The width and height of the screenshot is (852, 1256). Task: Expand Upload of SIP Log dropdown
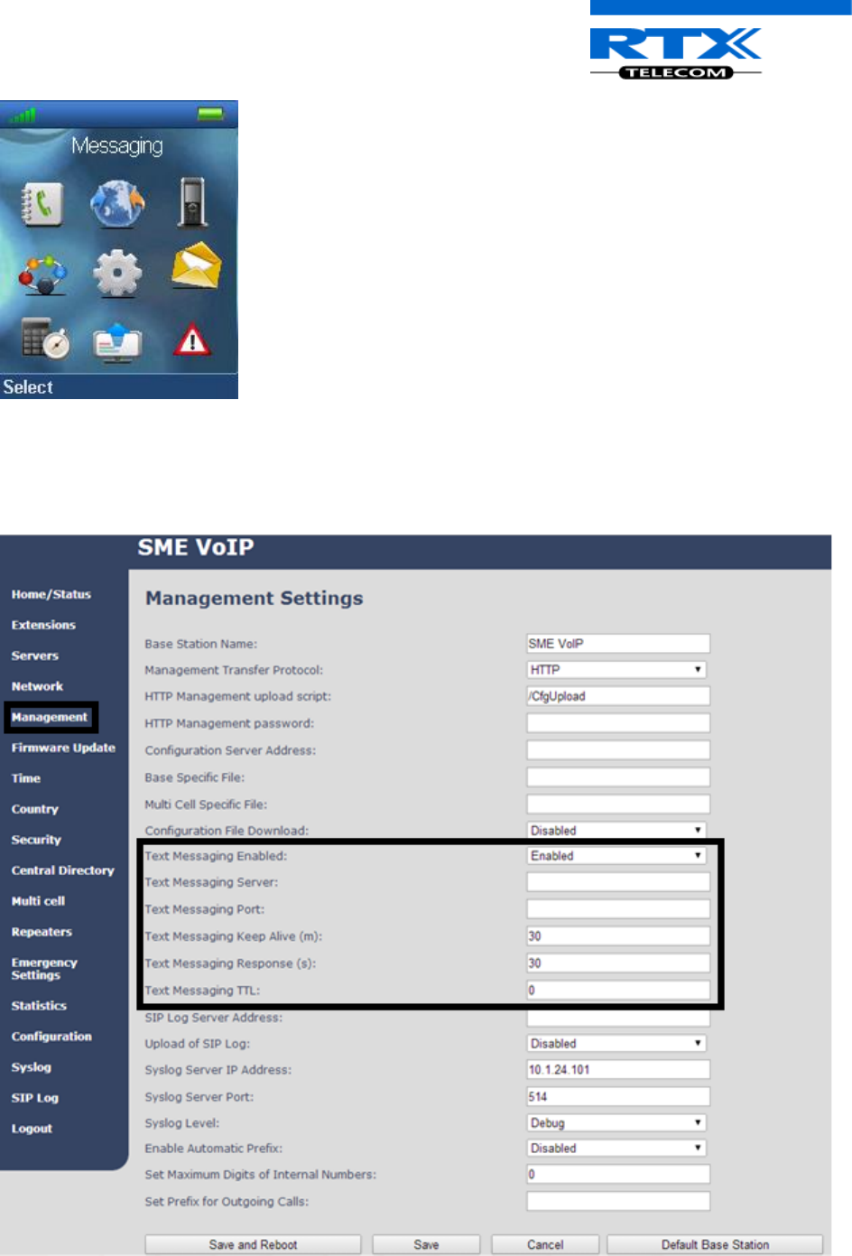click(616, 1044)
